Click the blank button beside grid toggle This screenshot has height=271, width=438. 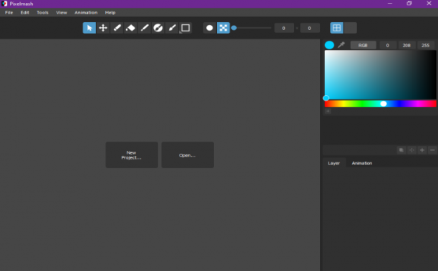click(350, 28)
